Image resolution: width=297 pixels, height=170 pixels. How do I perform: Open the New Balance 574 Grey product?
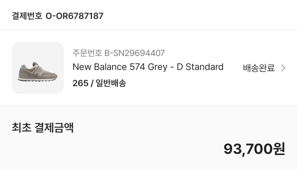coord(148,67)
